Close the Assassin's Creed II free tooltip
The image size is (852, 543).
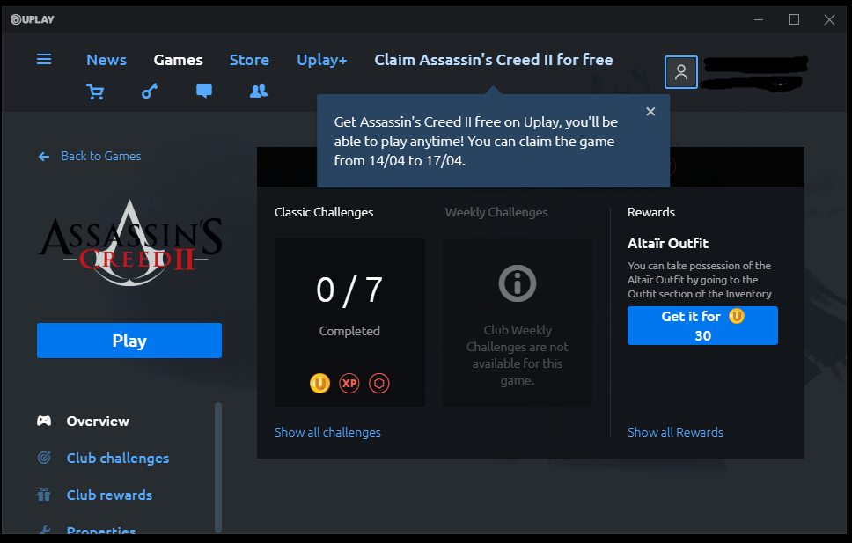point(650,112)
